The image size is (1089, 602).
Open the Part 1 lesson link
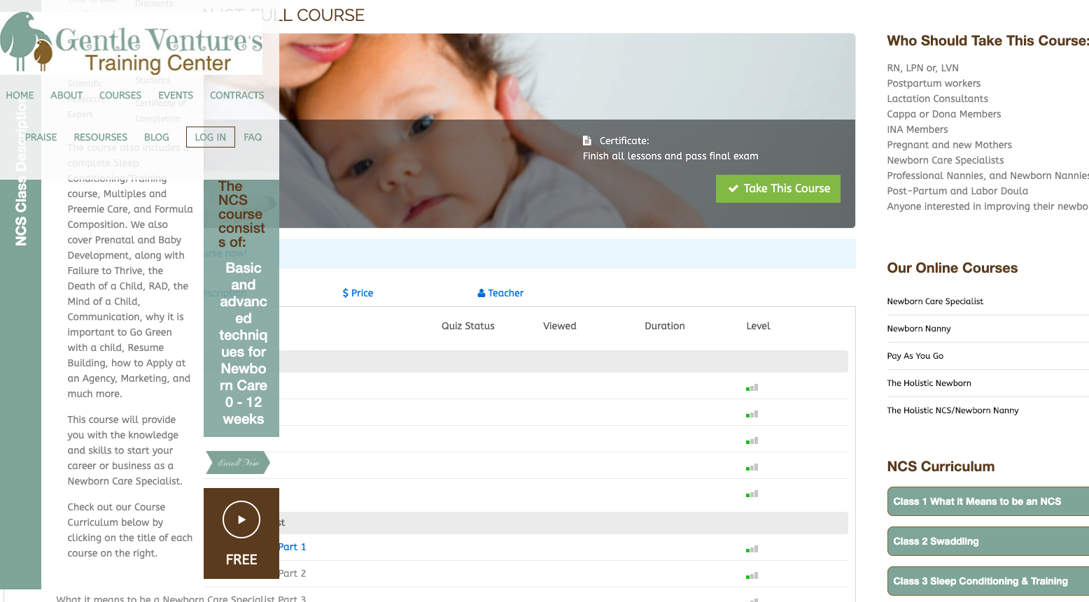pyautogui.click(x=293, y=547)
